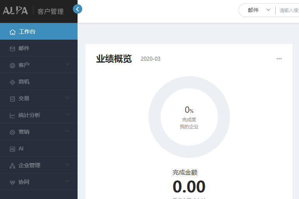Select the 企业管理 menu item
This screenshot has width=299, height=199.
click(39, 165)
